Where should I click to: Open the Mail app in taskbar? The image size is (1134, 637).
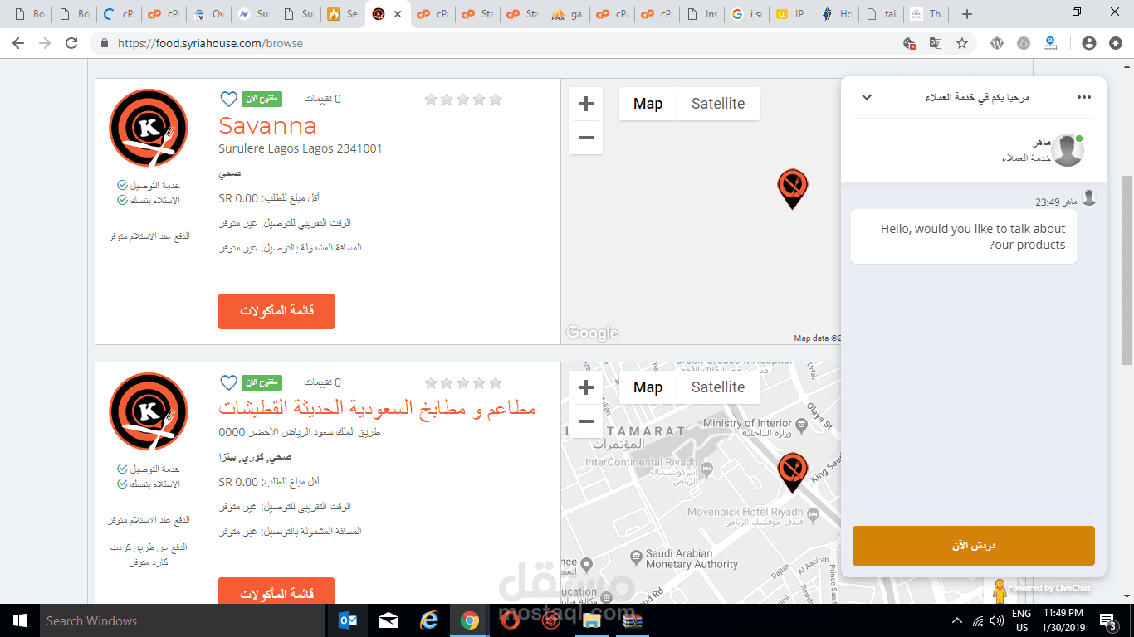click(389, 620)
